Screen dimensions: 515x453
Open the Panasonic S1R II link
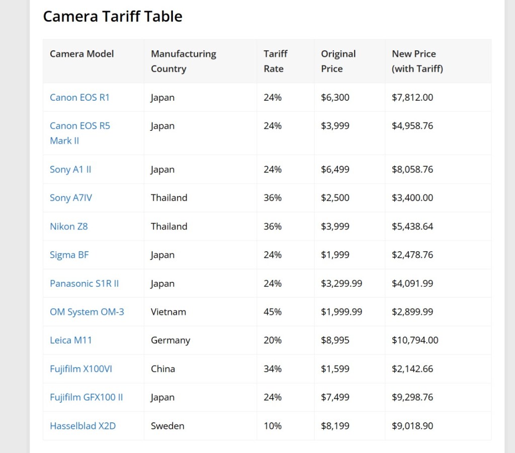pos(84,283)
